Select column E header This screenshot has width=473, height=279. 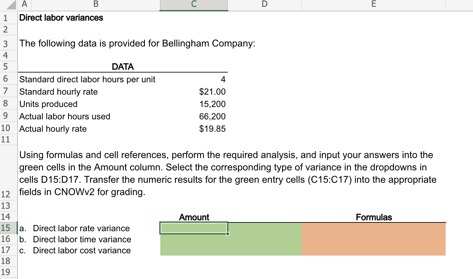373,5
